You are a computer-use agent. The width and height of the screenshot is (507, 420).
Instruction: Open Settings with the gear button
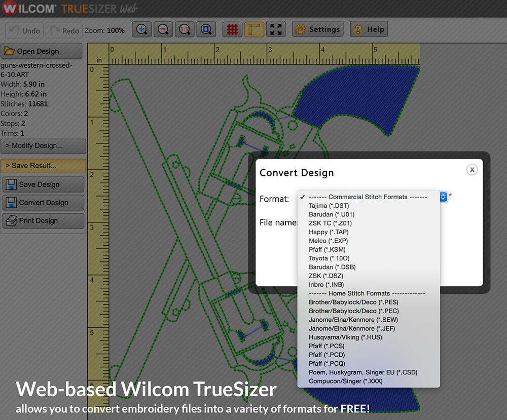(317, 29)
